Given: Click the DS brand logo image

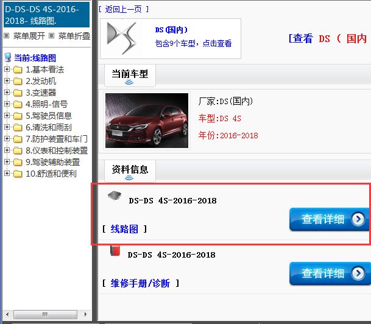Looking at the screenshot, I should click(x=122, y=38).
